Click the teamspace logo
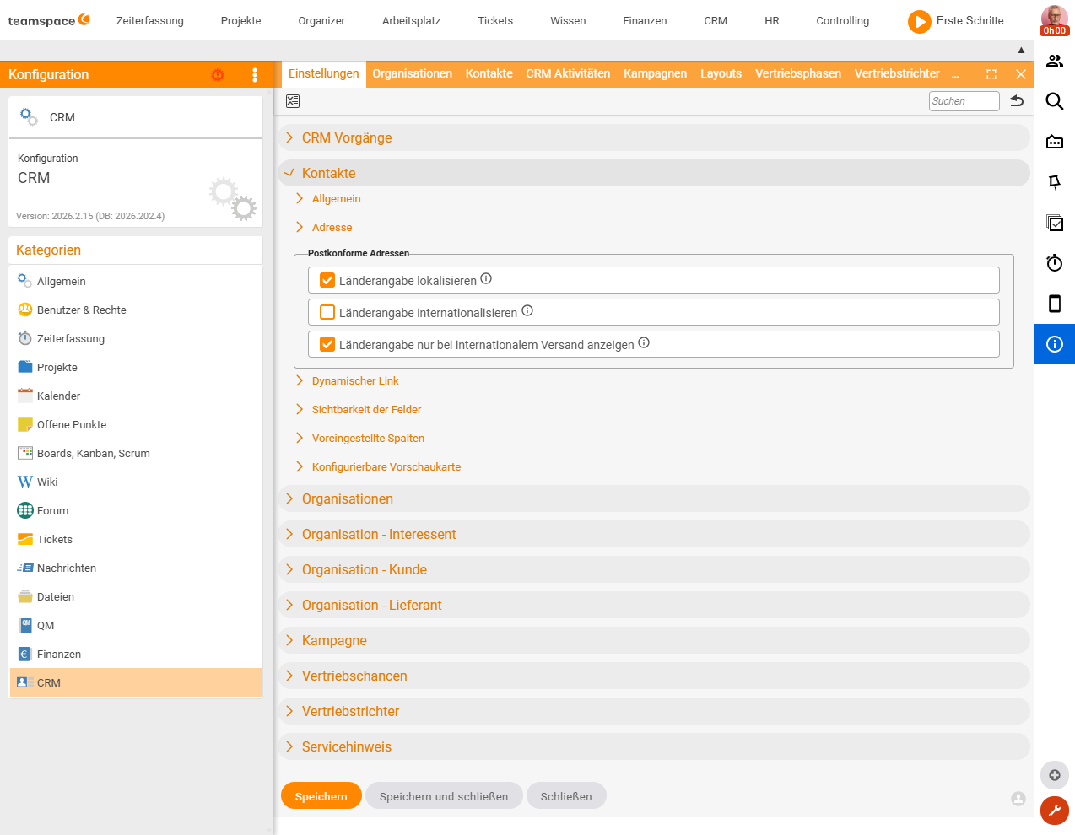1075x835 pixels. (x=49, y=20)
